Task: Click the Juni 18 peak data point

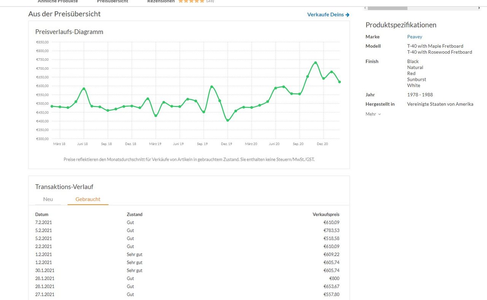Action: (84, 89)
